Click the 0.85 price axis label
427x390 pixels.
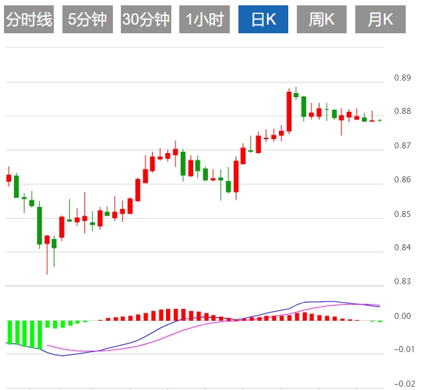(x=402, y=214)
